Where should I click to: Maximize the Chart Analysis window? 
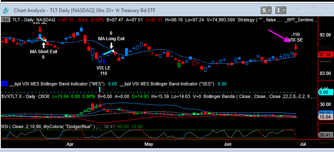312,8
